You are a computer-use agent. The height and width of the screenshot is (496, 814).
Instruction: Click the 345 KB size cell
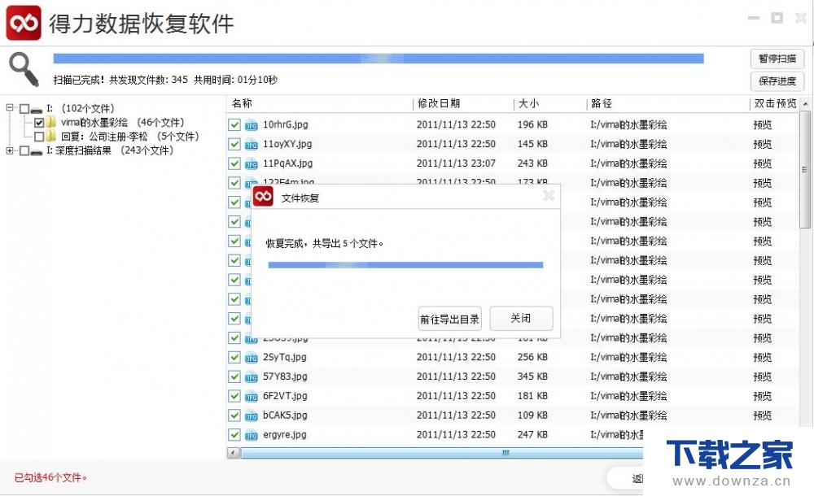pos(532,376)
